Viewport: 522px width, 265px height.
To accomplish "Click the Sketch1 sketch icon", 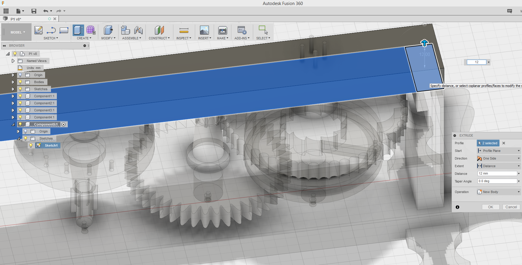I will pos(38,145).
